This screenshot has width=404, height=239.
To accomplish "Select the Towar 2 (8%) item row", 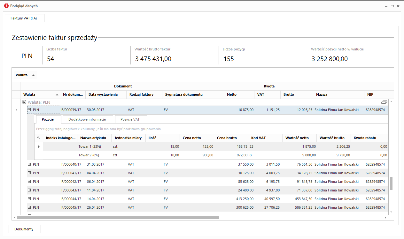I will coord(215,155).
